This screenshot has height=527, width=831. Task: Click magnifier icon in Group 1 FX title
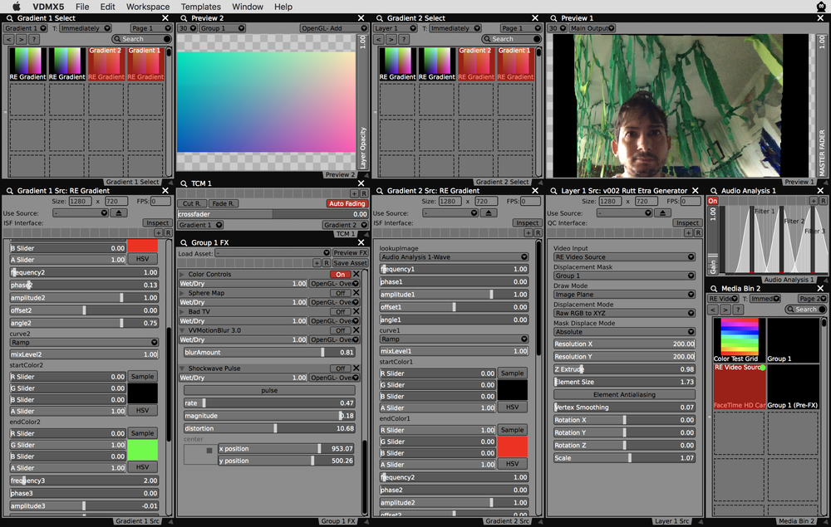click(184, 242)
